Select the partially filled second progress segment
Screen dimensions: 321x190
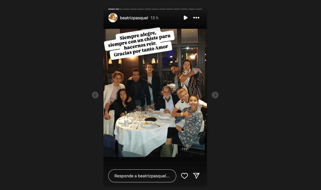coord(119,9)
